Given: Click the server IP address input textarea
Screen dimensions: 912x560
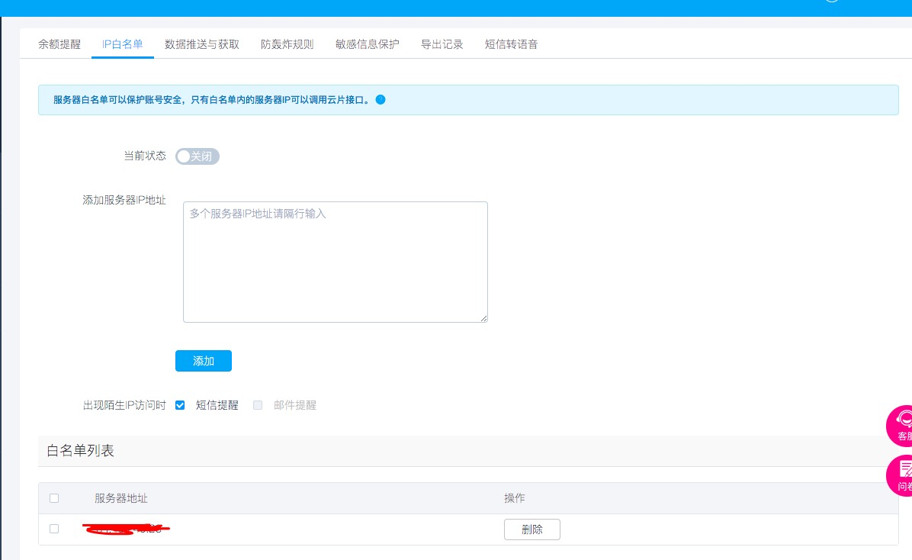Looking at the screenshot, I should [x=335, y=259].
